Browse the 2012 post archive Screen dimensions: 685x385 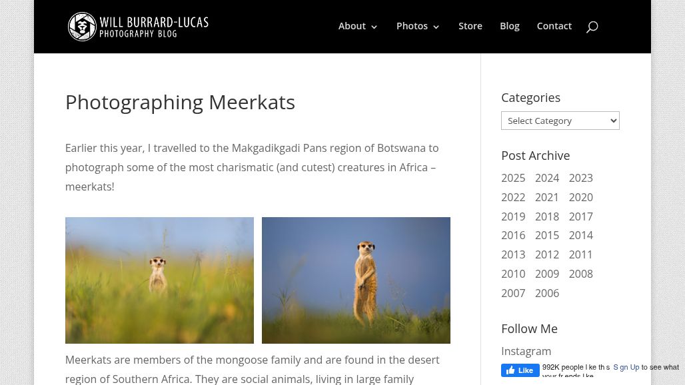[x=546, y=254]
